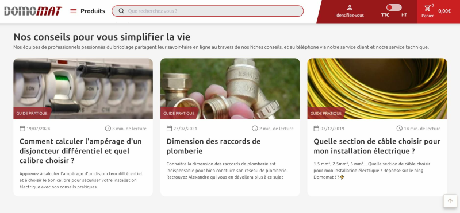The image size is (460, 213).
Task: Click the Domomat logo
Action: tap(33, 11)
